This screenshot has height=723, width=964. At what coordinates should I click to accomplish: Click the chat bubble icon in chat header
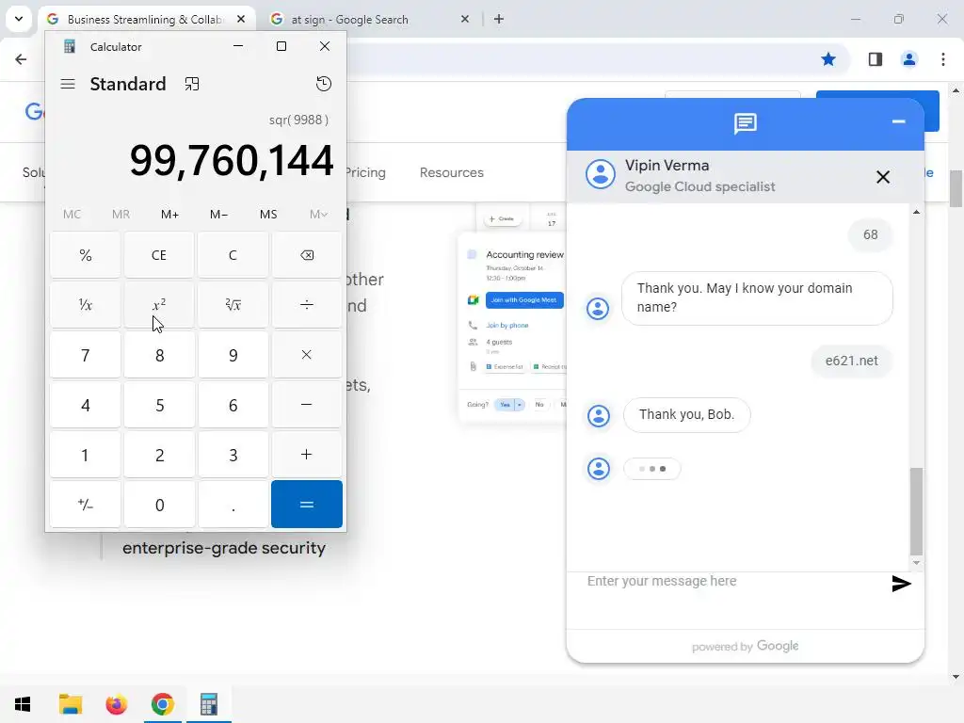746,123
